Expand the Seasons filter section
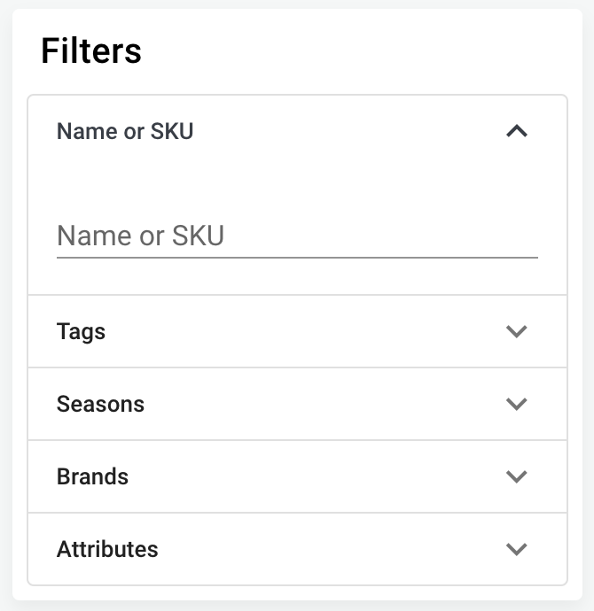This screenshot has height=611, width=594. 297,404
